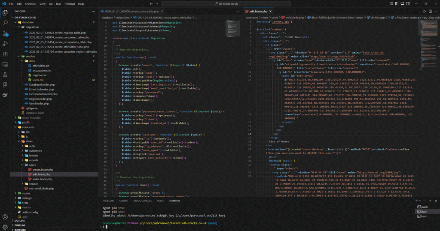The width and height of the screenshot is (440, 231).
Task: Open the Run and Debug view
Action: tap(5, 44)
